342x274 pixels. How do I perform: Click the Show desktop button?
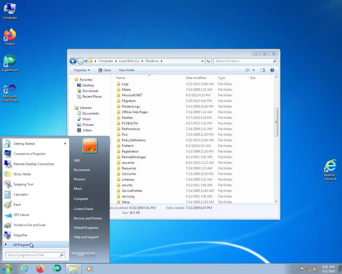(340, 269)
